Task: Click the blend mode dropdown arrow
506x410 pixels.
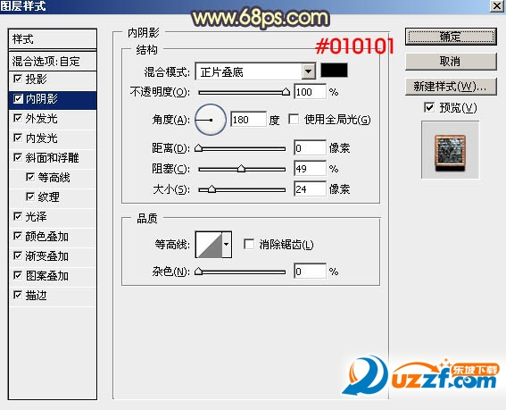Action: 309,71
